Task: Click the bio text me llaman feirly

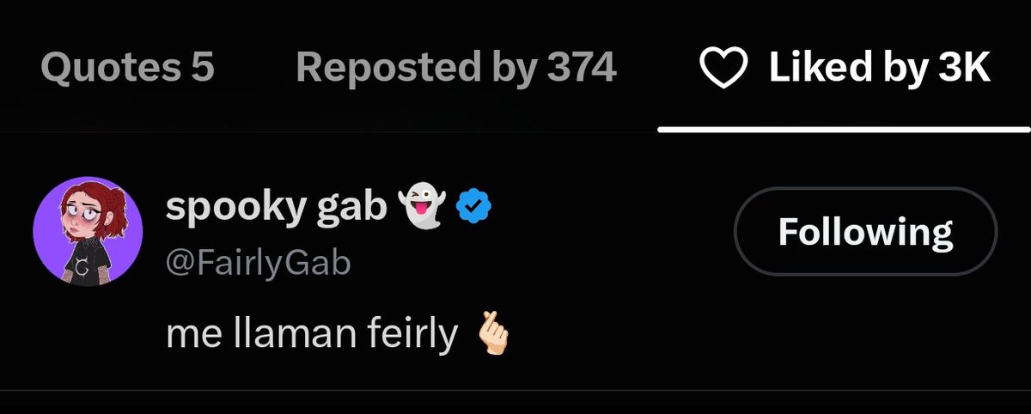Action: tap(312, 335)
